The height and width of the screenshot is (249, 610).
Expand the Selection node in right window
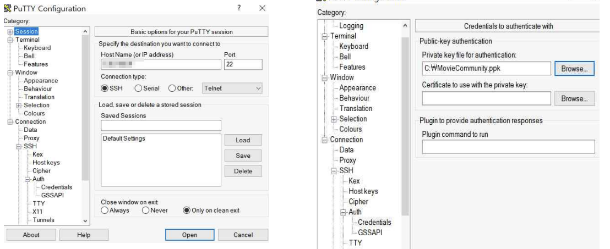[x=334, y=119]
